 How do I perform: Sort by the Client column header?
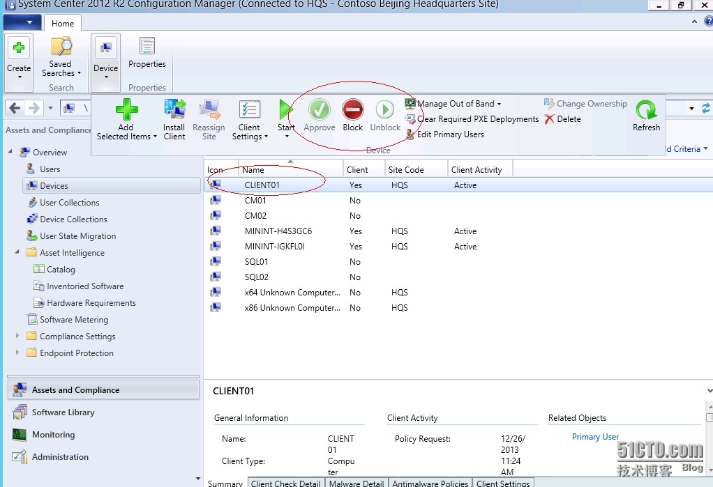coord(363,169)
